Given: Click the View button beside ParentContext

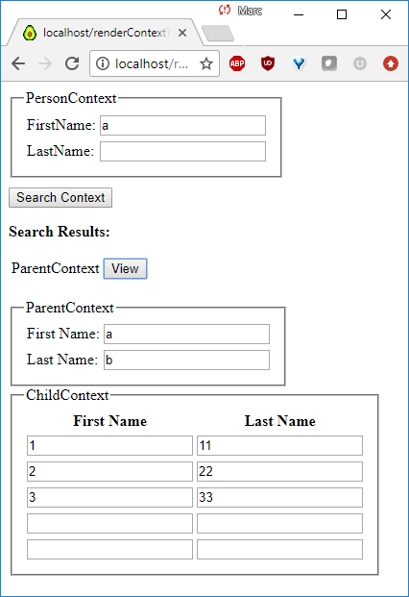Looking at the screenshot, I should coord(125,269).
